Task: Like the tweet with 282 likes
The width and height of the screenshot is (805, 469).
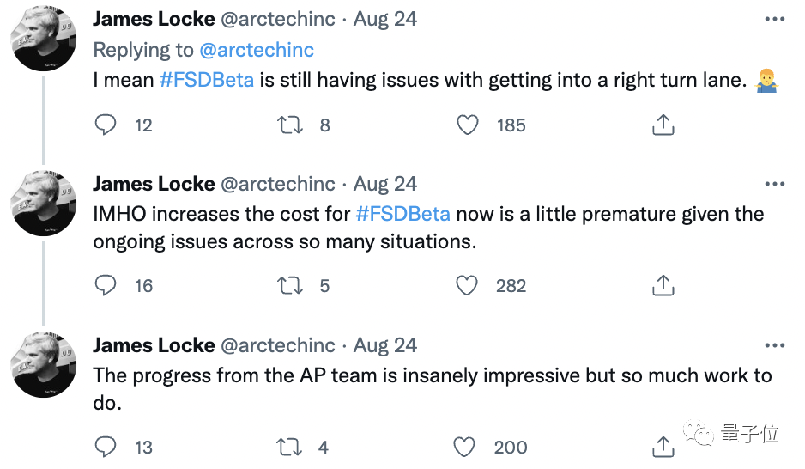Action: click(468, 286)
